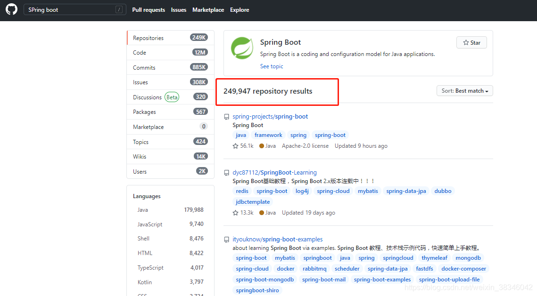Click the '249,947 repository results' heading
This screenshot has width=537, height=296.
pos(268,91)
